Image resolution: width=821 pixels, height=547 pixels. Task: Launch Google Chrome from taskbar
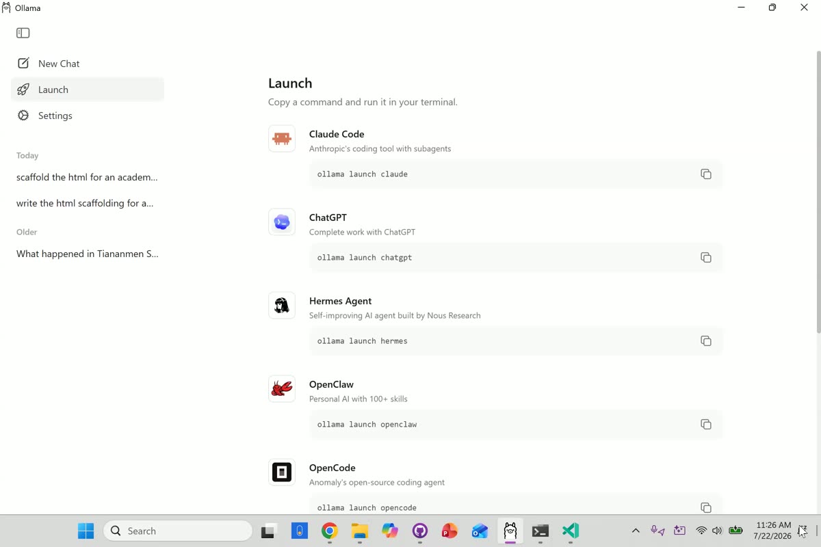(330, 531)
